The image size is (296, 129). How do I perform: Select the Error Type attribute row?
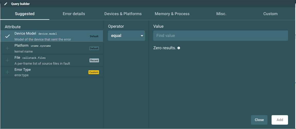[52, 72]
